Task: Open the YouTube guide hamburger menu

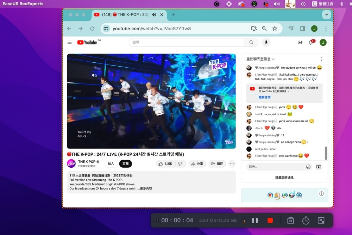Action: (70, 42)
